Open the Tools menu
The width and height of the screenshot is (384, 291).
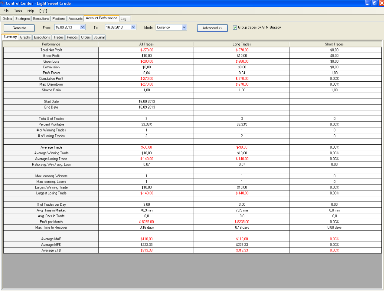18,11
